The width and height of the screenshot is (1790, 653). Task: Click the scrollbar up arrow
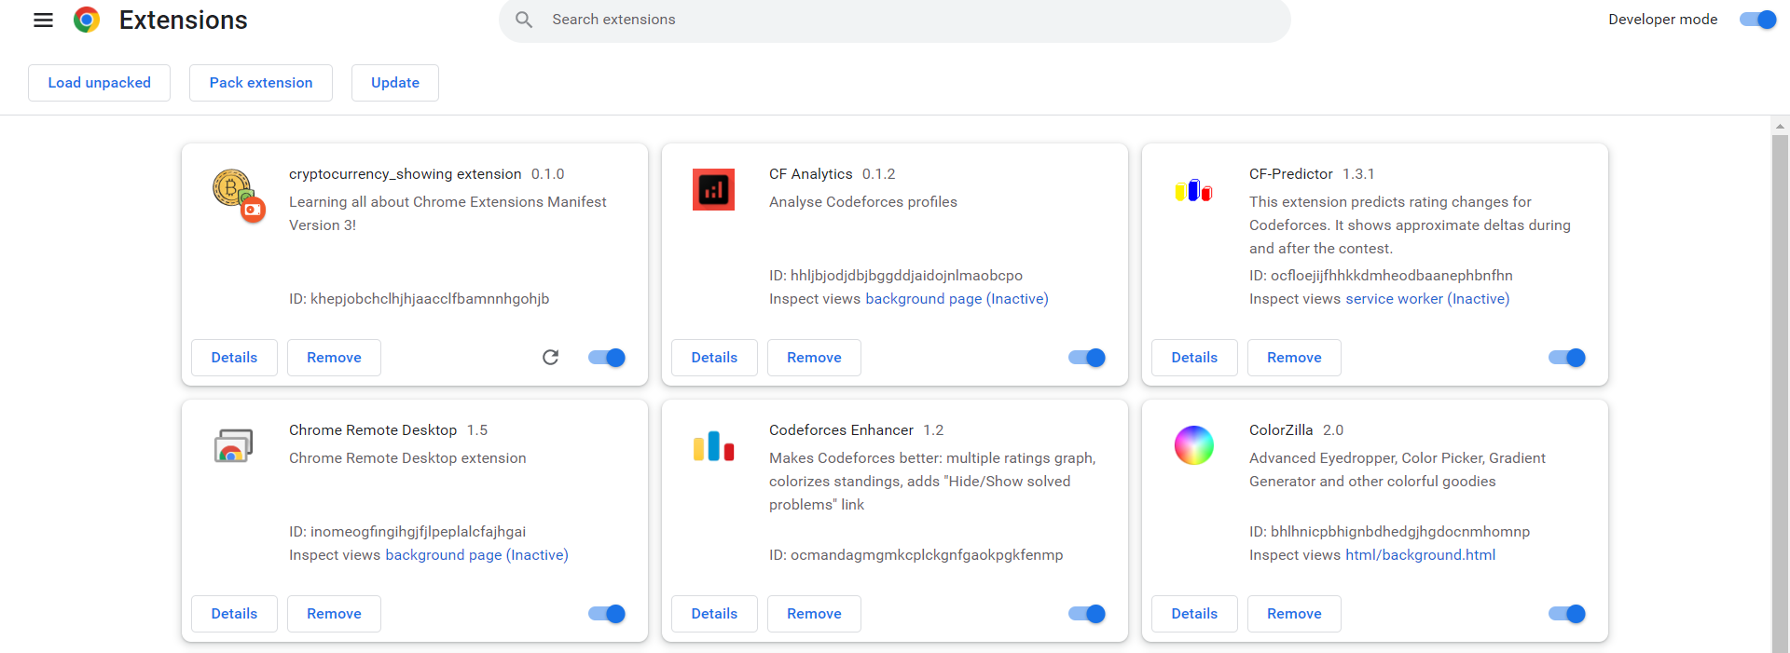[1780, 126]
